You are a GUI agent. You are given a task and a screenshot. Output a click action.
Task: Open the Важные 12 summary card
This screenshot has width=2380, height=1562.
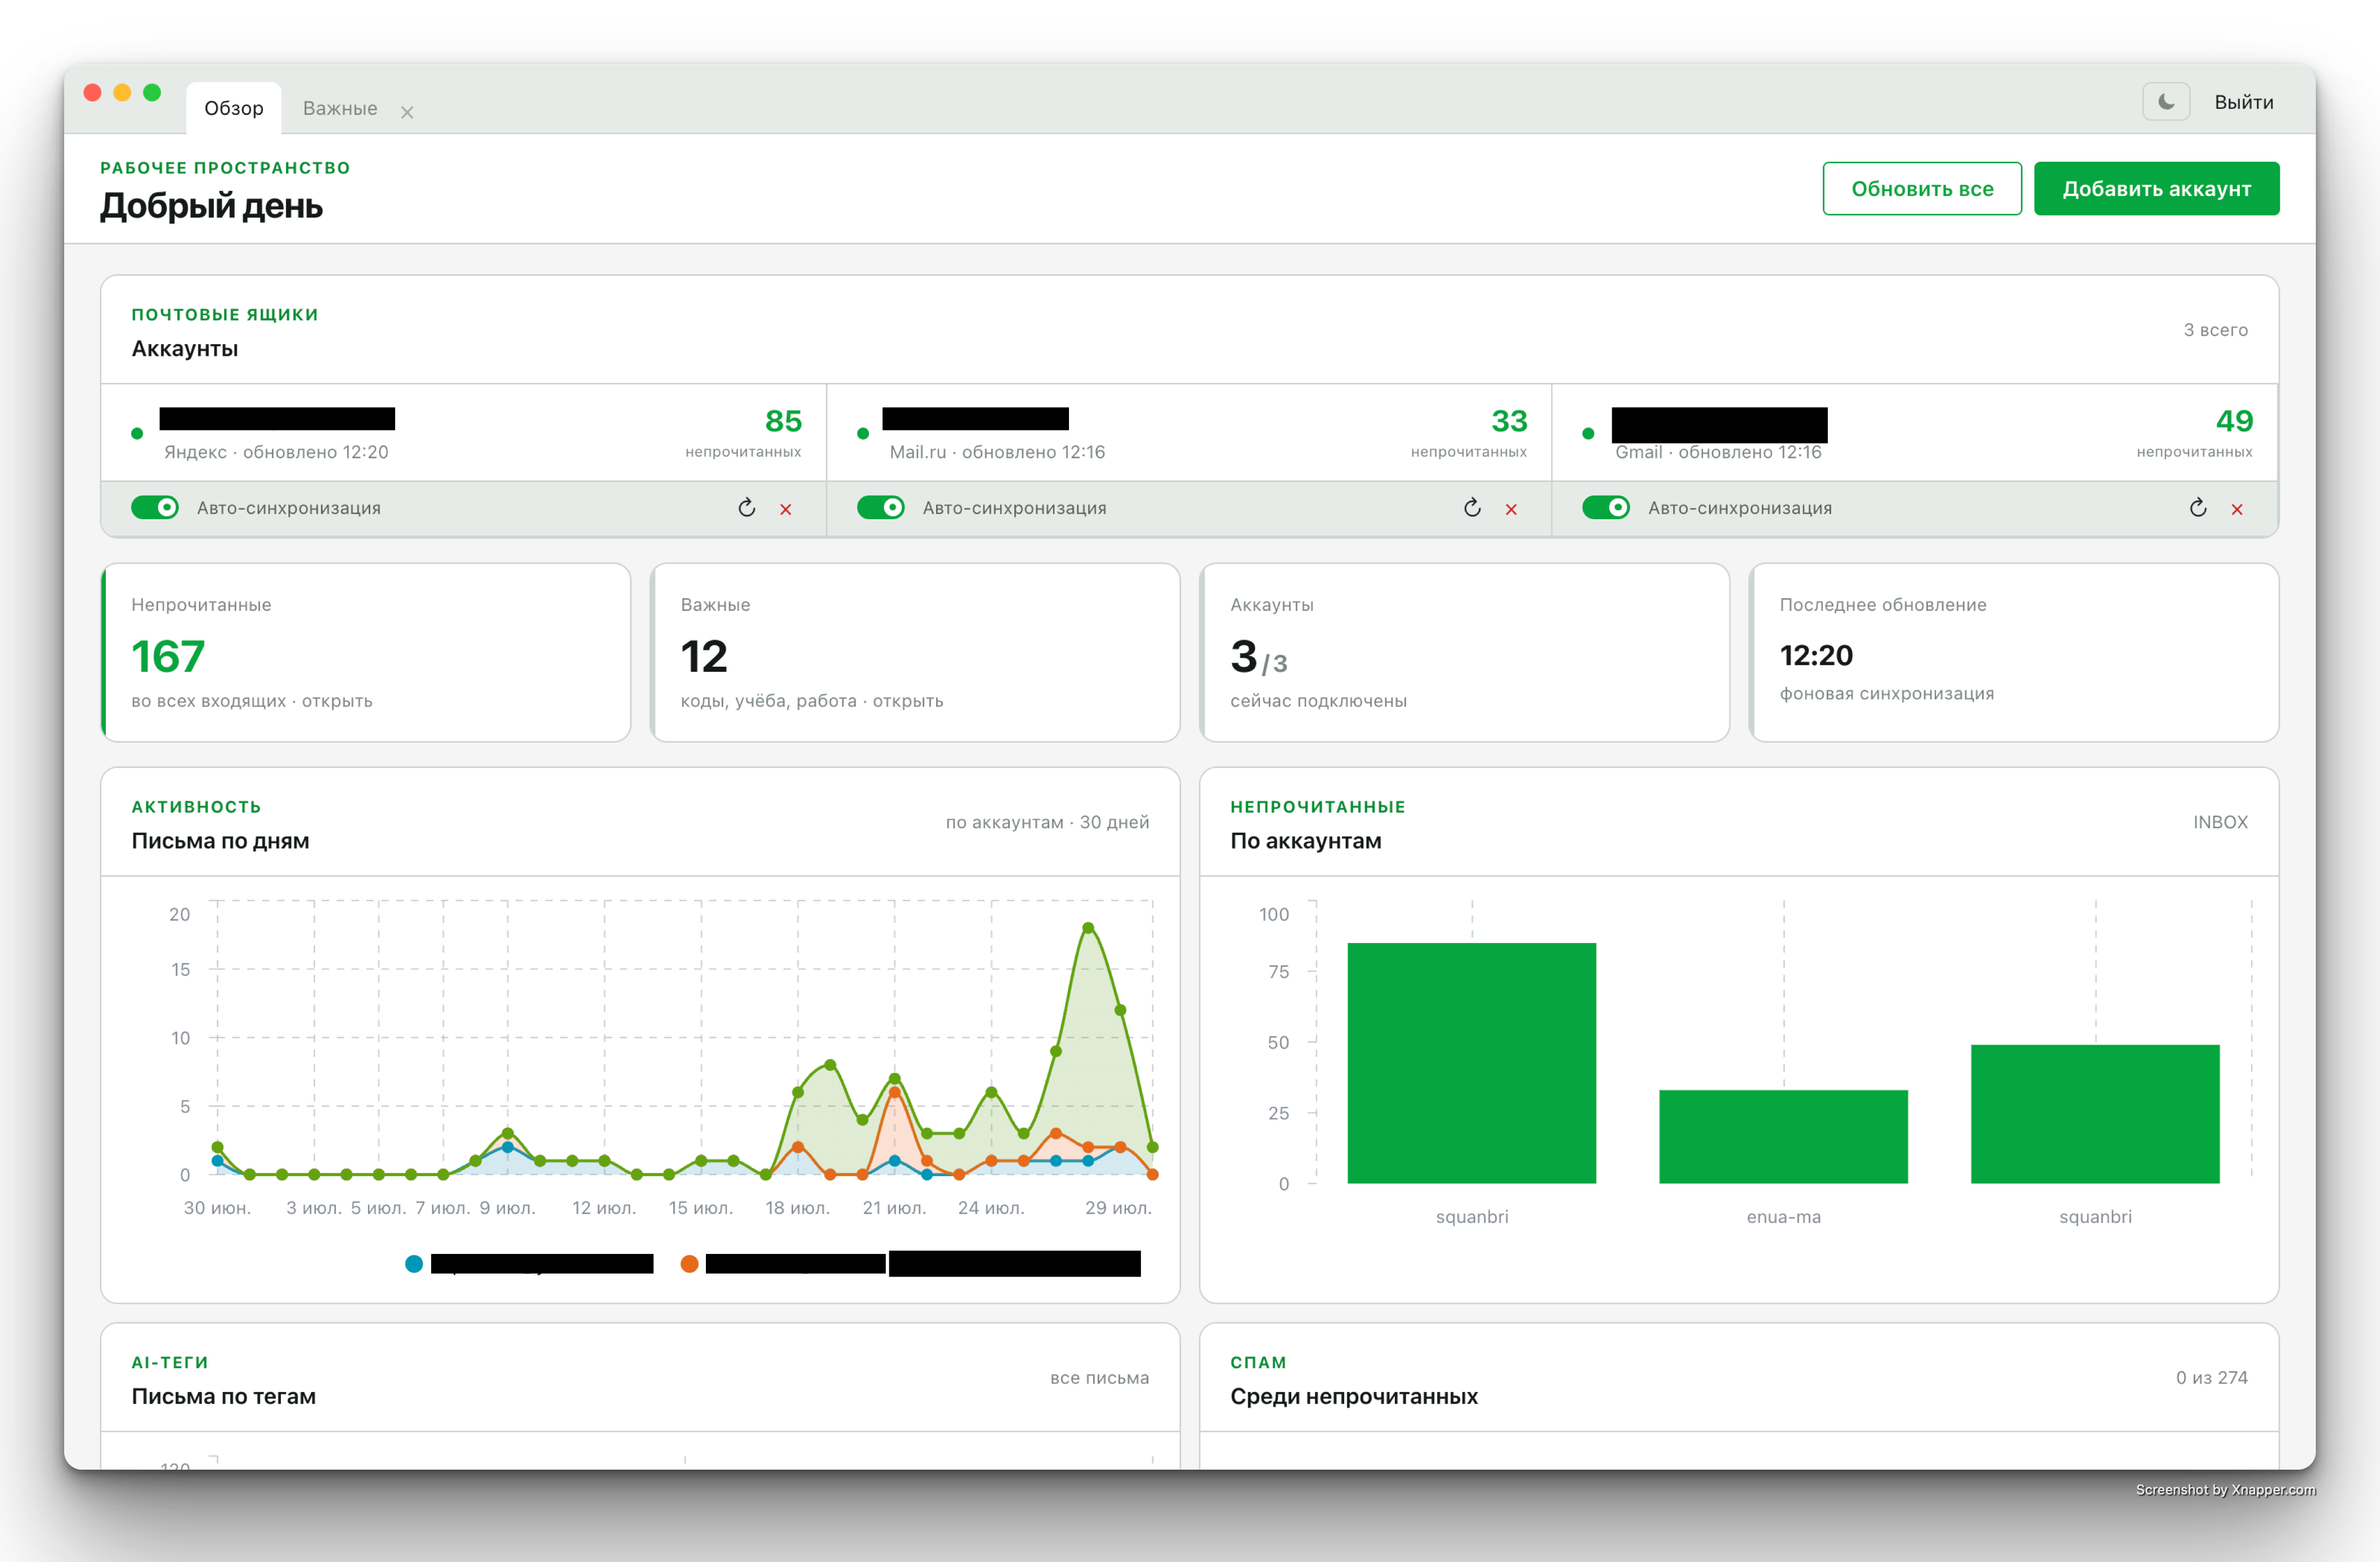(915, 652)
